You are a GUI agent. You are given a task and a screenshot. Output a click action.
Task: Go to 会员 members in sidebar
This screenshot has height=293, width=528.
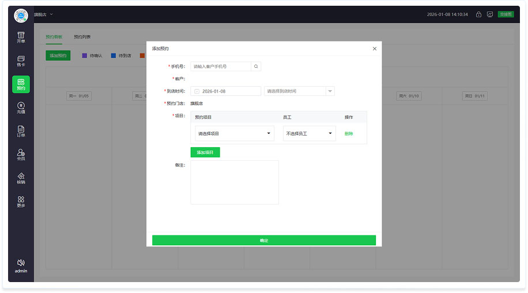pos(21,155)
